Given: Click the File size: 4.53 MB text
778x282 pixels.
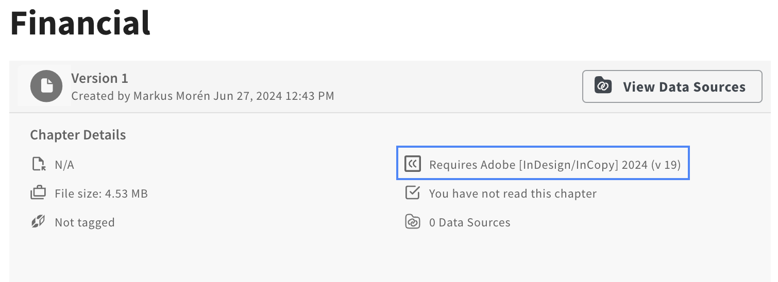Looking at the screenshot, I should [x=101, y=194].
